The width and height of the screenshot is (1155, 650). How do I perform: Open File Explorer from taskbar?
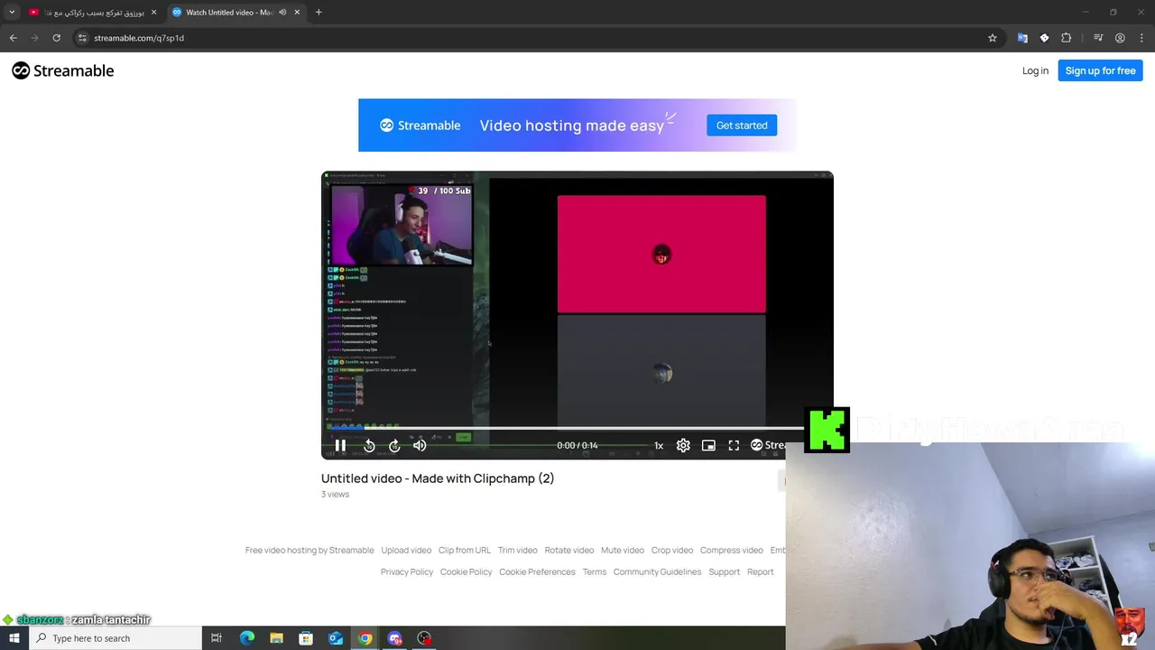[276, 638]
